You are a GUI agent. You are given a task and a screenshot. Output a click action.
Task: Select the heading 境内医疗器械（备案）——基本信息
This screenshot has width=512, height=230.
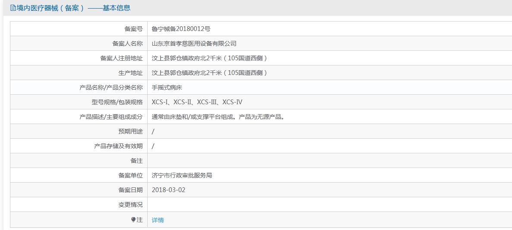click(x=70, y=8)
